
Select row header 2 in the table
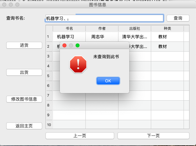pyautogui.click(x=49, y=47)
